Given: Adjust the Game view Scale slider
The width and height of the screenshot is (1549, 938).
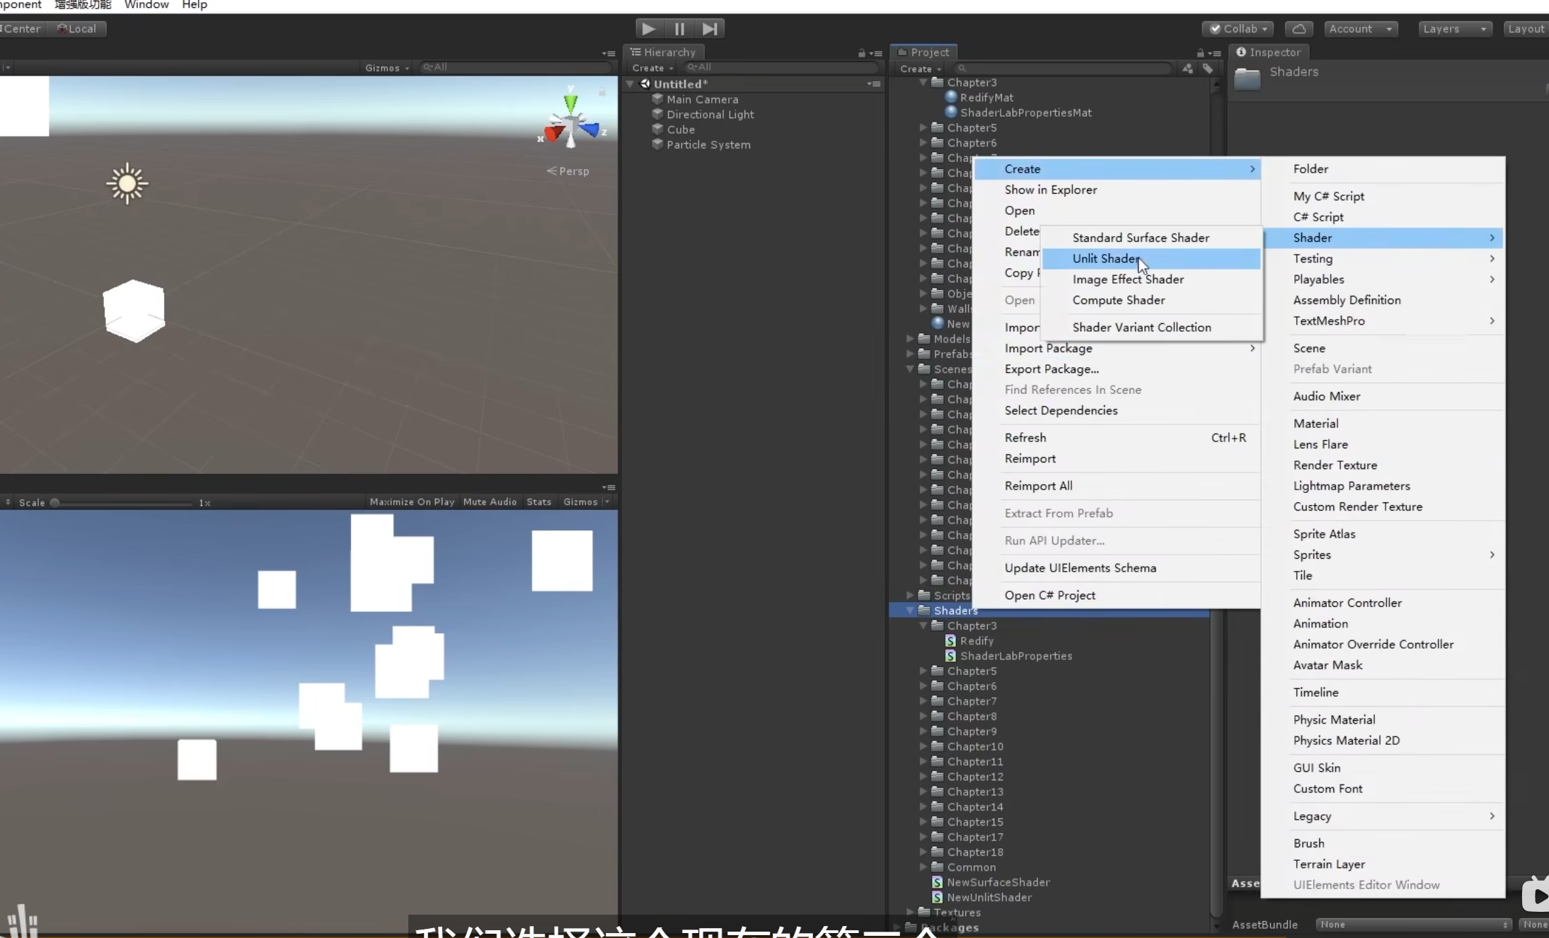Looking at the screenshot, I should pos(55,503).
